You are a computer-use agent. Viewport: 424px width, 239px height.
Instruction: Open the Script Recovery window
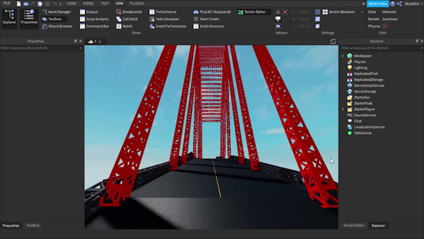click(209, 26)
